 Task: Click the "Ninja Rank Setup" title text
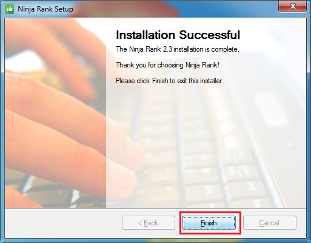(x=45, y=9)
